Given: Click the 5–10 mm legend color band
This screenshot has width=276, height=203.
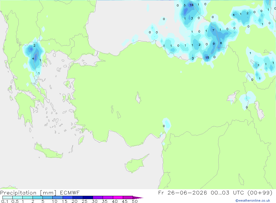Looking at the screenshot, I should [47, 197].
